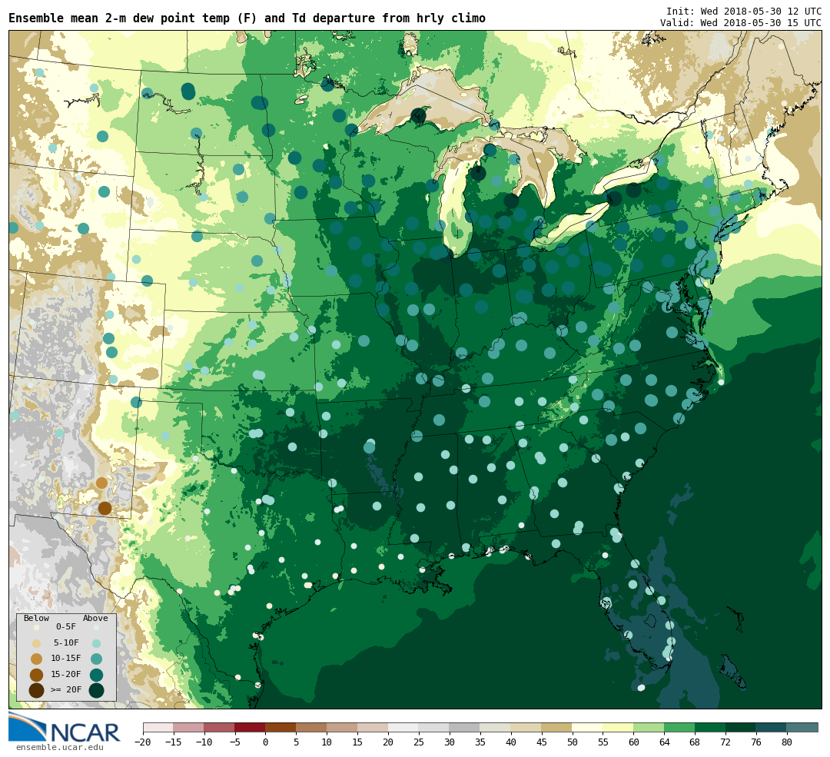Click the tan 5-10F Below circle in legend
The height and width of the screenshot is (757, 830).
click(x=36, y=644)
